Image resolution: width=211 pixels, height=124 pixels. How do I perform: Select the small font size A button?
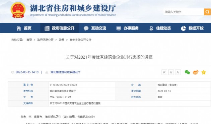point(178,72)
